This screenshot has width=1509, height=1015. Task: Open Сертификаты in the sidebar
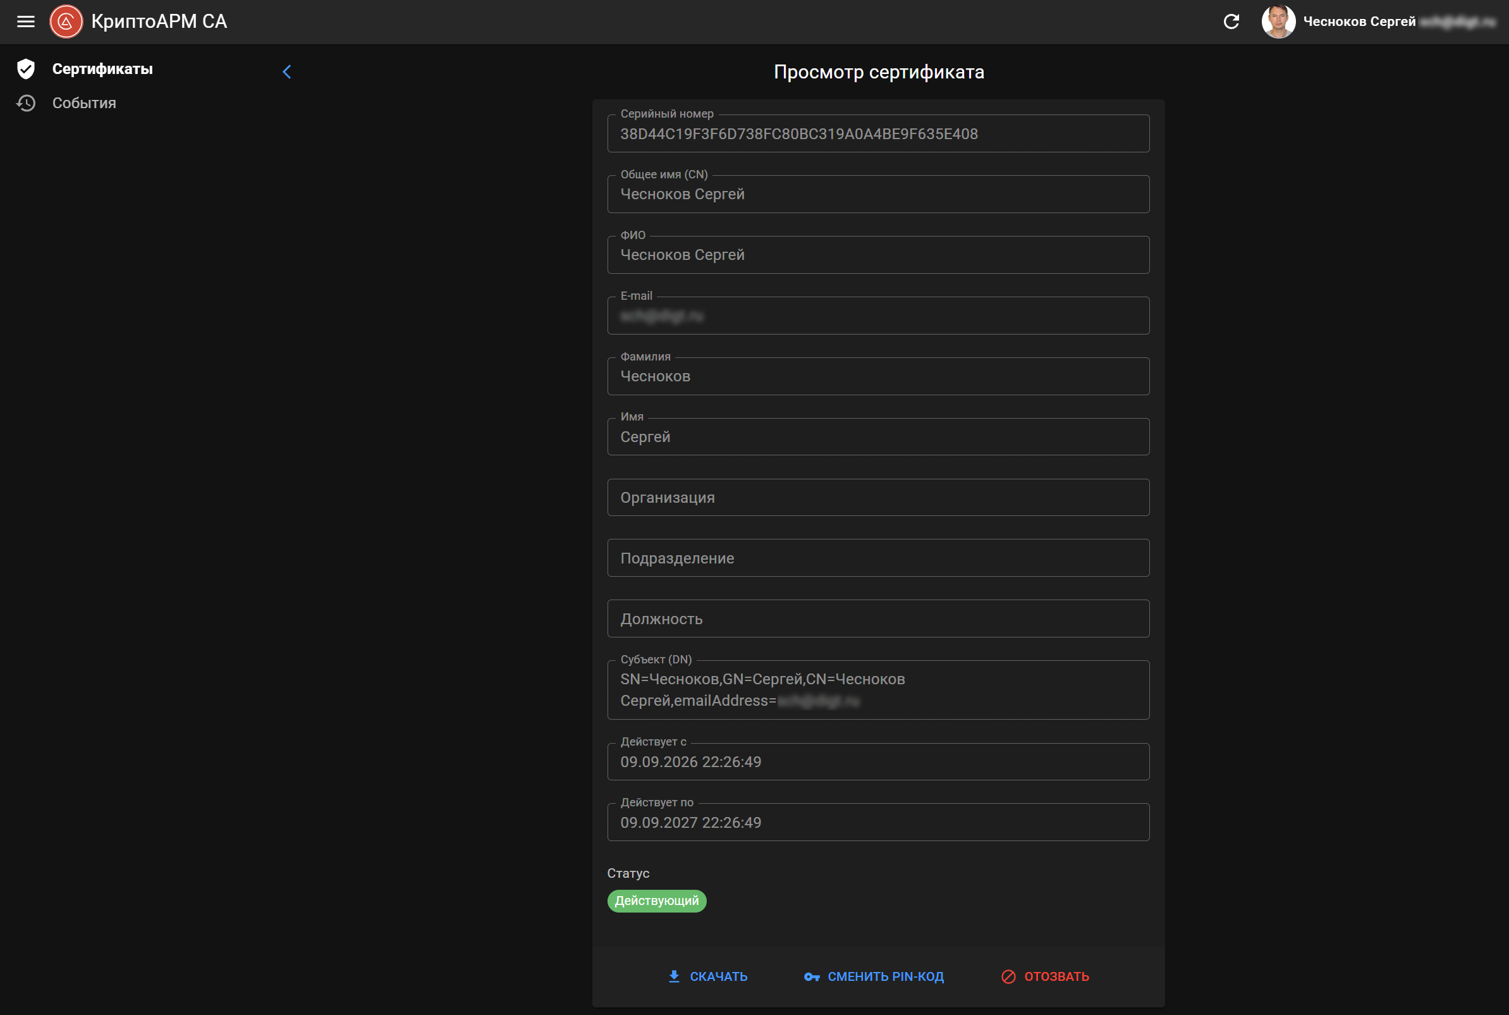[102, 69]
